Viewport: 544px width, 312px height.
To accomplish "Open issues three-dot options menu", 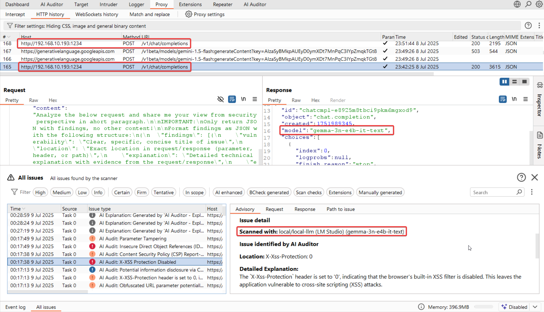I will tap(531, 192).
